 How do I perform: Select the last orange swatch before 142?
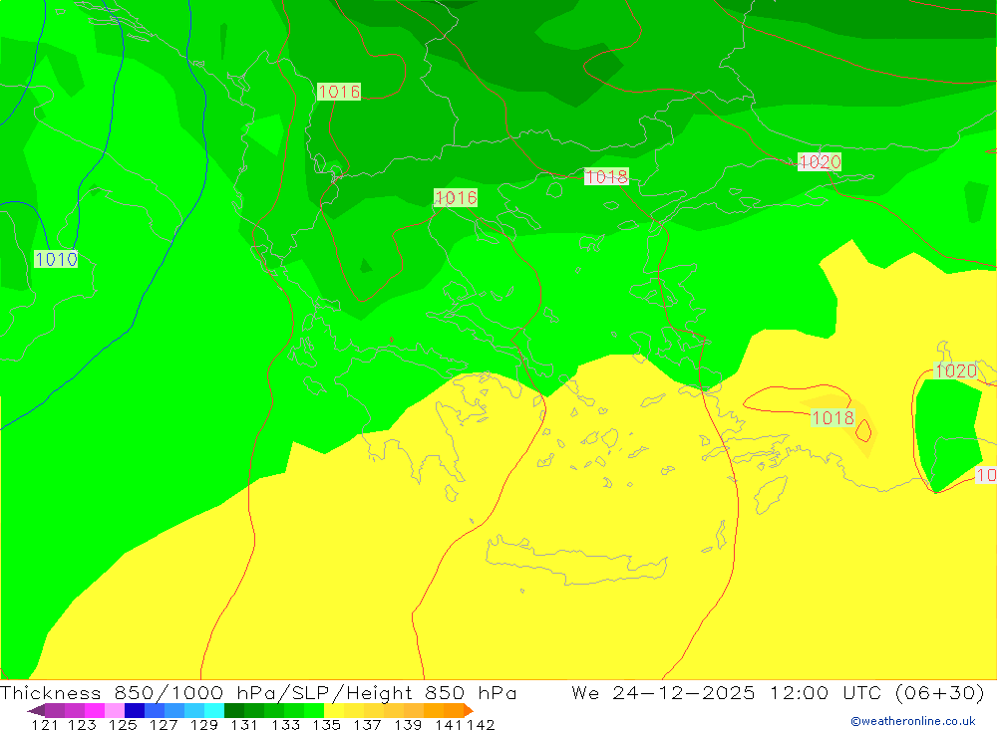[454, 710]
